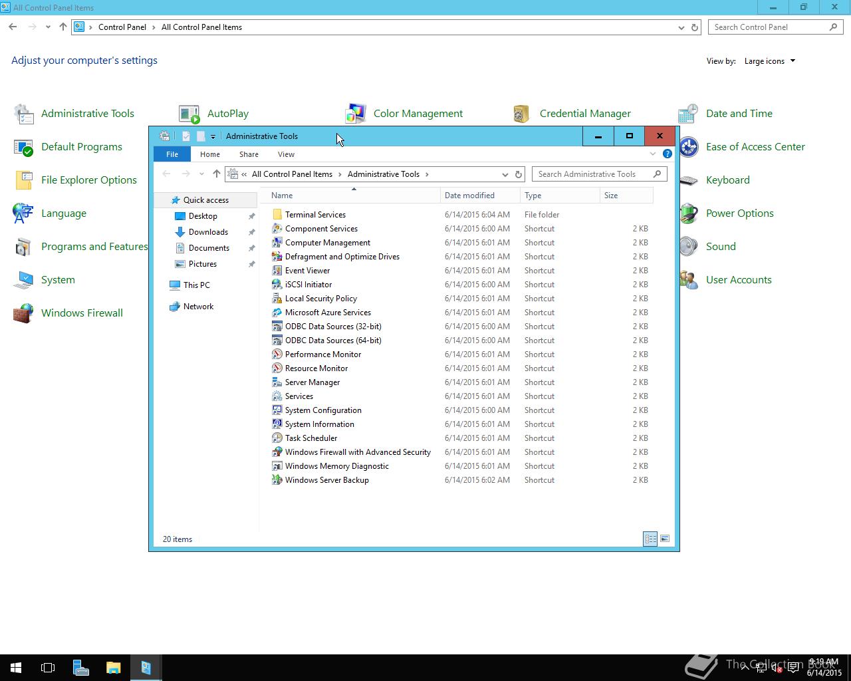Select Quick access in the navigation pane
851x681 pixels.
click(x=205, y=200)
